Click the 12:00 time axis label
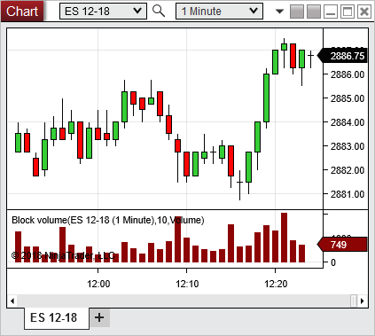The height and width of the screenshot is (336, 375). [x=98, y=284]
